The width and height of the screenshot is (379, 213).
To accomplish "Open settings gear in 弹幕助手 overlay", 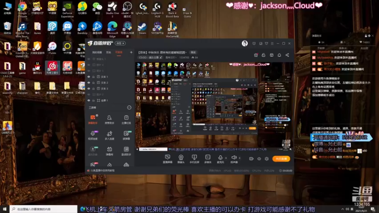I will tap(369, 36).
